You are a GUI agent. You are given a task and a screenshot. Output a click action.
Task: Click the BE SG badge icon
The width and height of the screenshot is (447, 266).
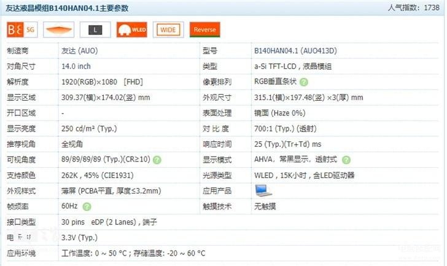pyautogui.click(x=22, y=29)
